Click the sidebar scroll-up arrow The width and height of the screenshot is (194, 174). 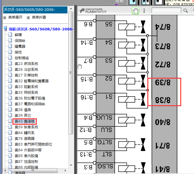[x=71, y=9]
